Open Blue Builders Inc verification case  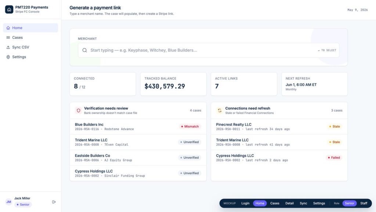point(138,127)
